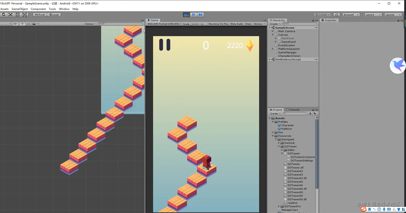The image size is (406, 213).
Task: Collapse the Canvas hierarchy node
Action: 273,35
